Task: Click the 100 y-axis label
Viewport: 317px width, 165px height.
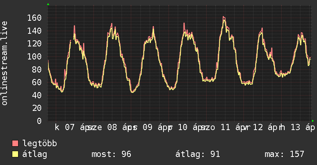Action: click(x=34, y=56)
